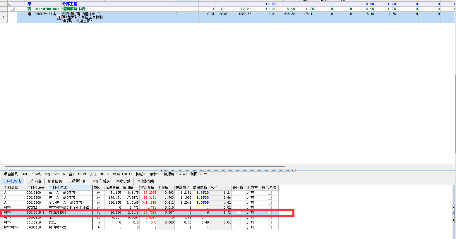The width and height of the screenshot is (456, 239).
Task: Click the row indicator arrow beside 020005-137换
Action: pos(4,18)
